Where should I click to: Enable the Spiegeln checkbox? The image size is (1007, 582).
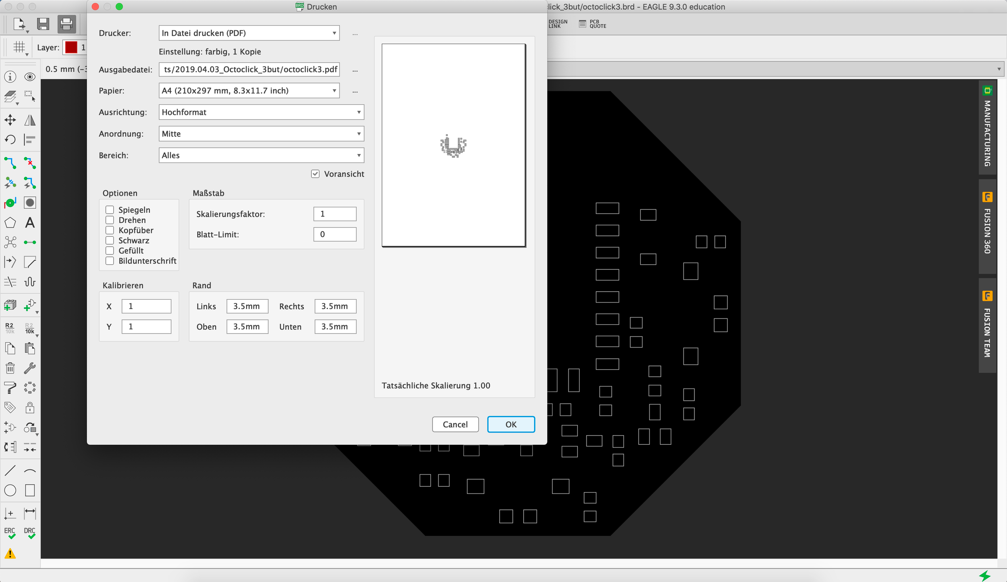[x=110, y=210]
